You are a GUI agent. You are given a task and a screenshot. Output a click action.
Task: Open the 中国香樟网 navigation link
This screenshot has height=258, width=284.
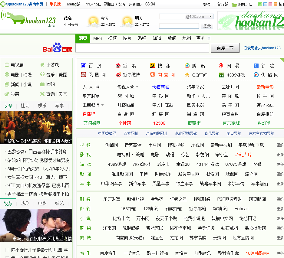point(107,133)
